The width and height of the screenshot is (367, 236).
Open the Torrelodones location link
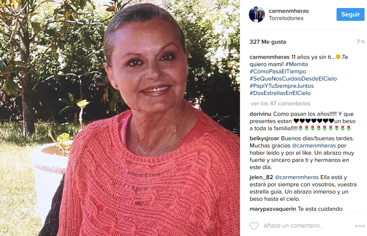tap(286, 18)
